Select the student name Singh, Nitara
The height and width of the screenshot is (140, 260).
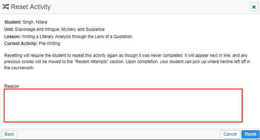[x=35, y=22]
